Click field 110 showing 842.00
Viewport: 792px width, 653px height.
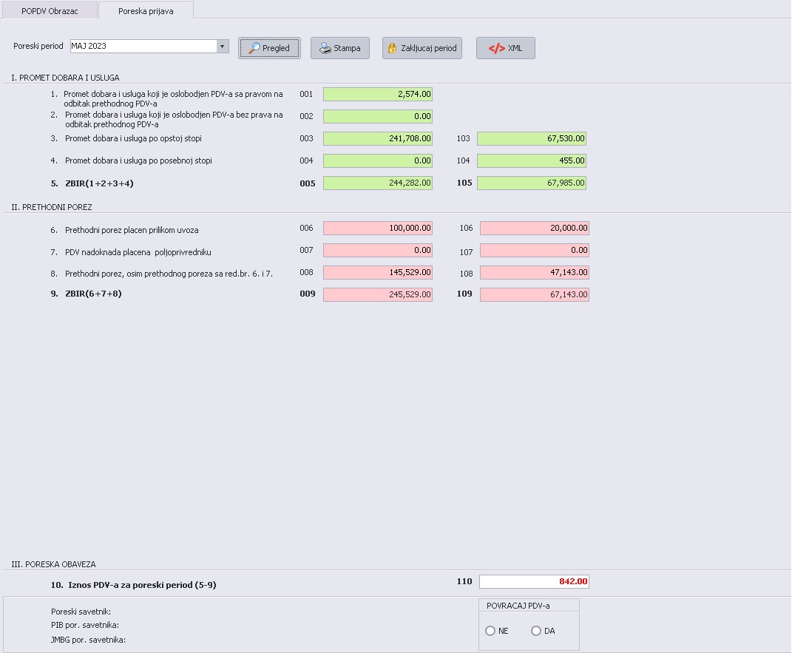click(535, 582)
